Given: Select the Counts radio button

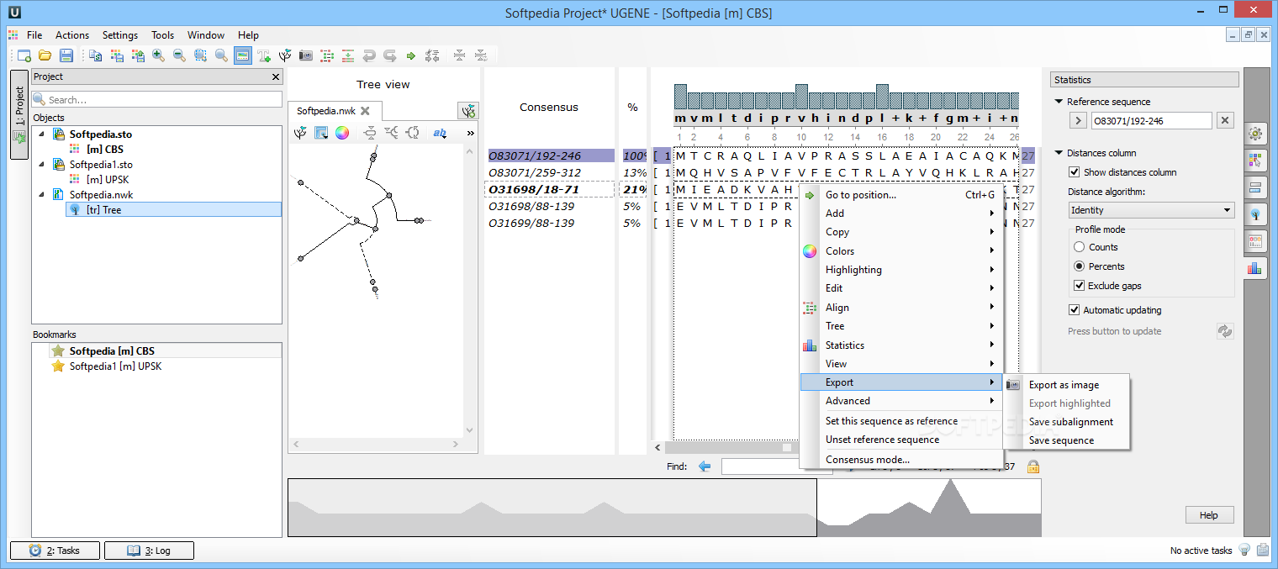Looking at the screenshot, I should [1080, 247].
